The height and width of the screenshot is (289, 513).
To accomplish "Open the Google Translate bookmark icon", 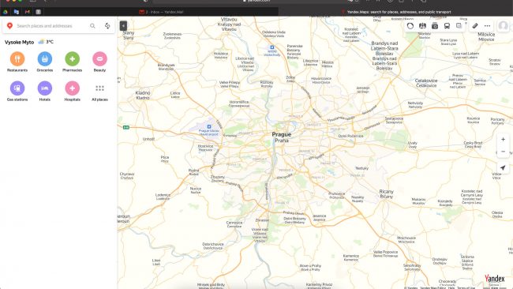I will [x=17, y=12].
